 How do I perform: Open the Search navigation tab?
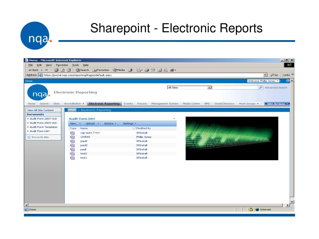(44, 104)
